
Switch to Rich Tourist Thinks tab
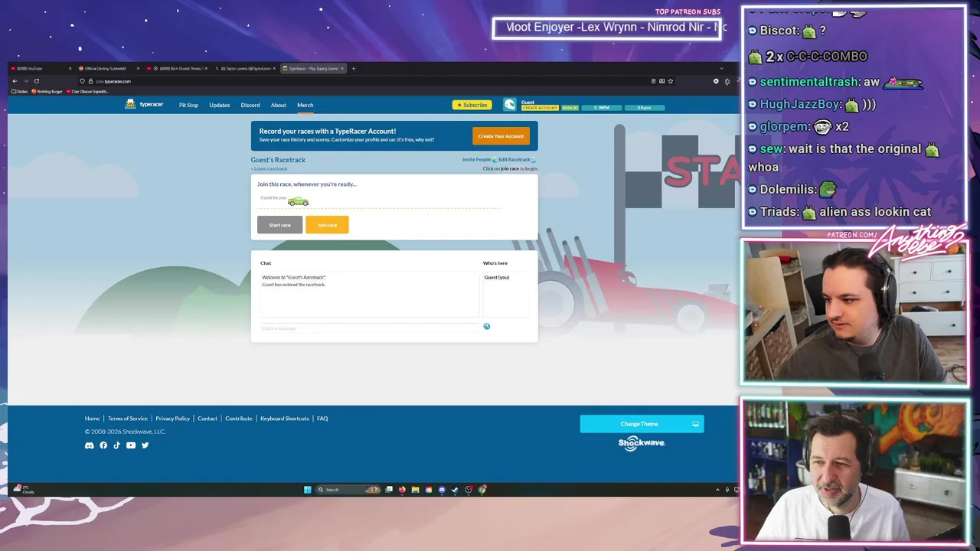176,69
